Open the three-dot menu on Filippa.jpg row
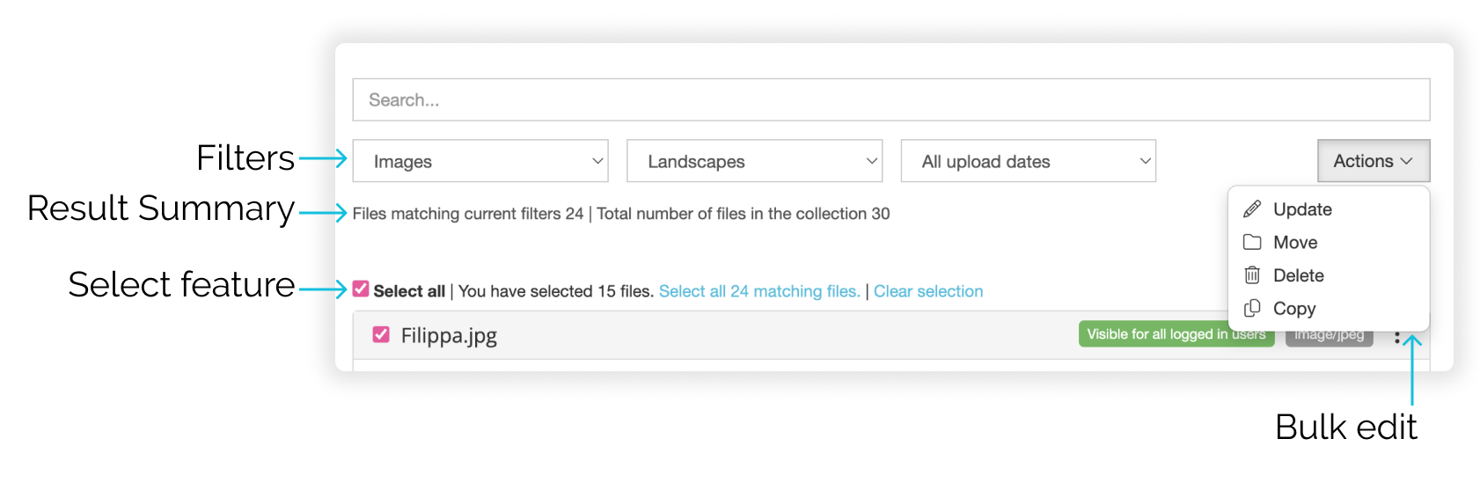 click(1397, 338)
